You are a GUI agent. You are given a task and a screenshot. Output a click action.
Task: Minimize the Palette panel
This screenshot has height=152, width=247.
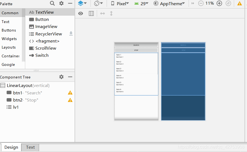tap(70, 3)
